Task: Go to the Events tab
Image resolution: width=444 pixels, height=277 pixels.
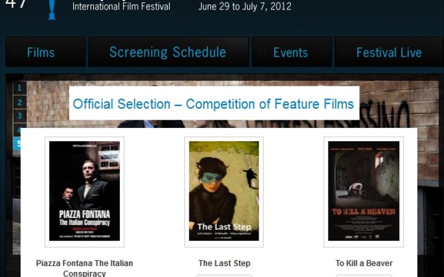Action: click(292, 52)
